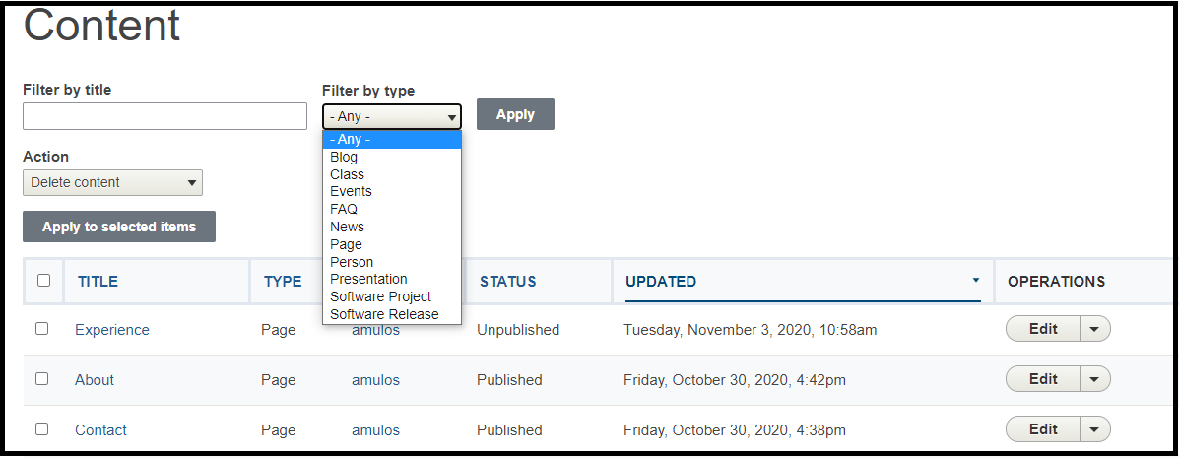
Task: Select Software Project in the type list
Action: 380,296
